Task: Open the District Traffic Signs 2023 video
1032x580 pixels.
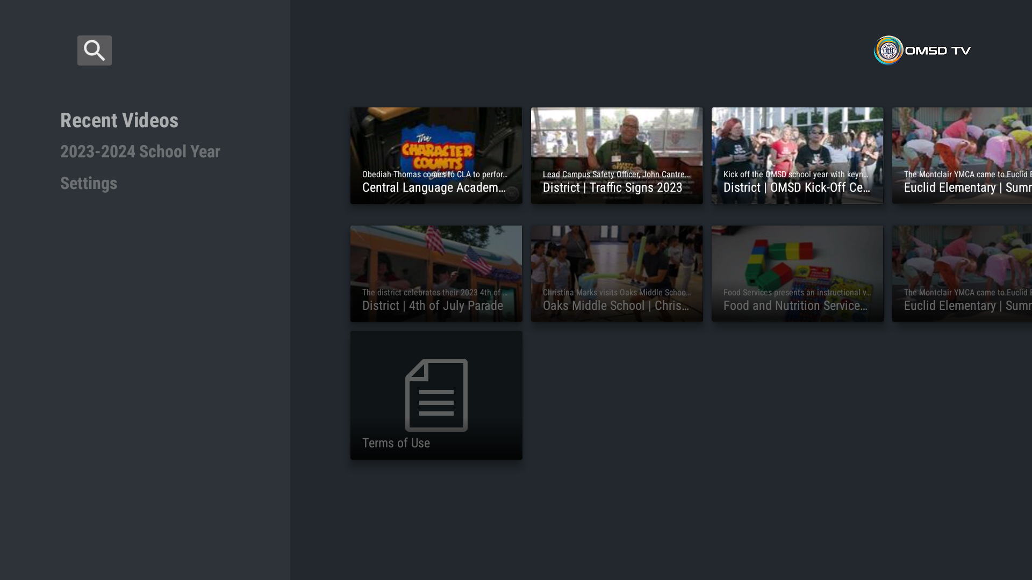Action: (x=617, y=155)
